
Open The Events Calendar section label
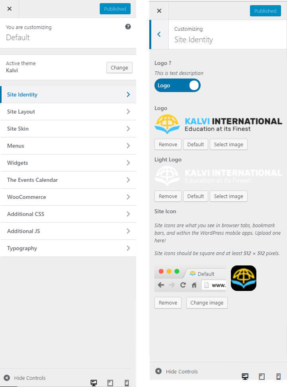tap(33, 180)
